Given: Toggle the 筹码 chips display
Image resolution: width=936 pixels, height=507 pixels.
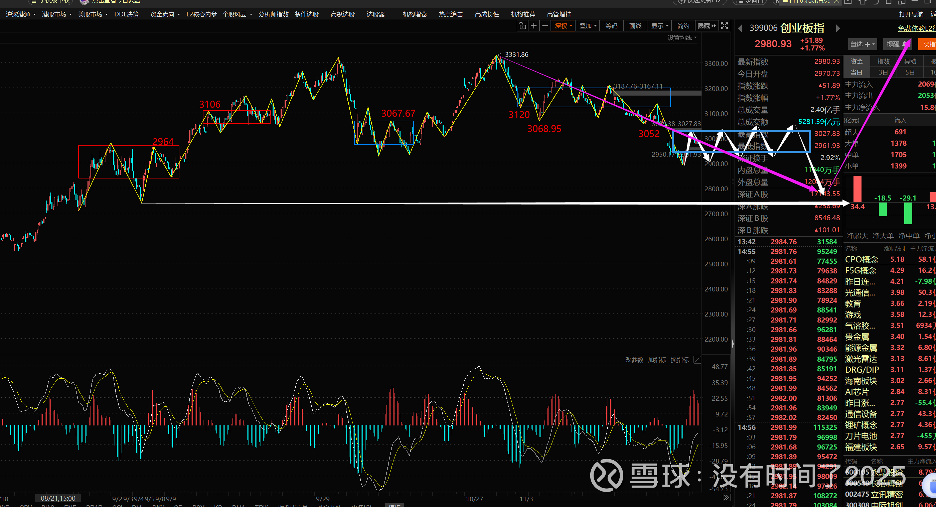Looking at the screenshot, I should click(611, 26).
